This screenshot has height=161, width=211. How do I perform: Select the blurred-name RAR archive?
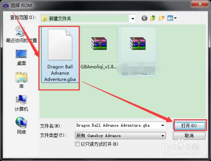coord(138,51)
